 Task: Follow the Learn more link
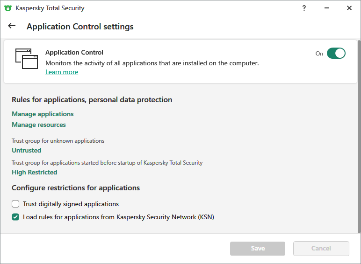tap(62, 72)
